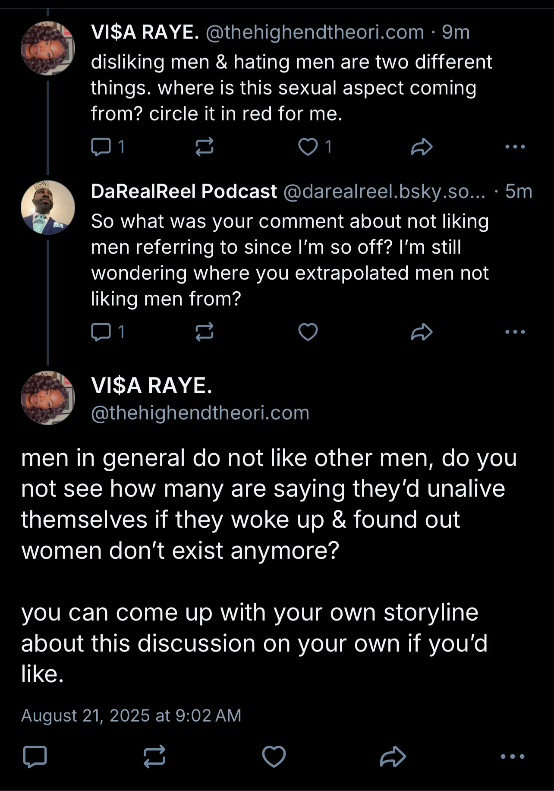View DaRealReel Podcast's profile picture
Screen dimensions: 554x791
(48, 208)
